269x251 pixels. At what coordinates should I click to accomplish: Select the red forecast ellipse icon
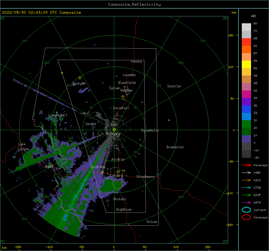246,217
